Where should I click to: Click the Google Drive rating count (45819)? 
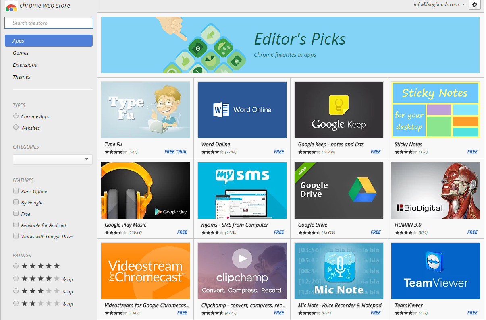pos(328,233)
